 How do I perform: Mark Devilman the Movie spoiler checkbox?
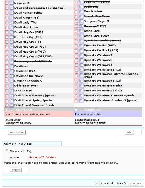tap(7, 76)
